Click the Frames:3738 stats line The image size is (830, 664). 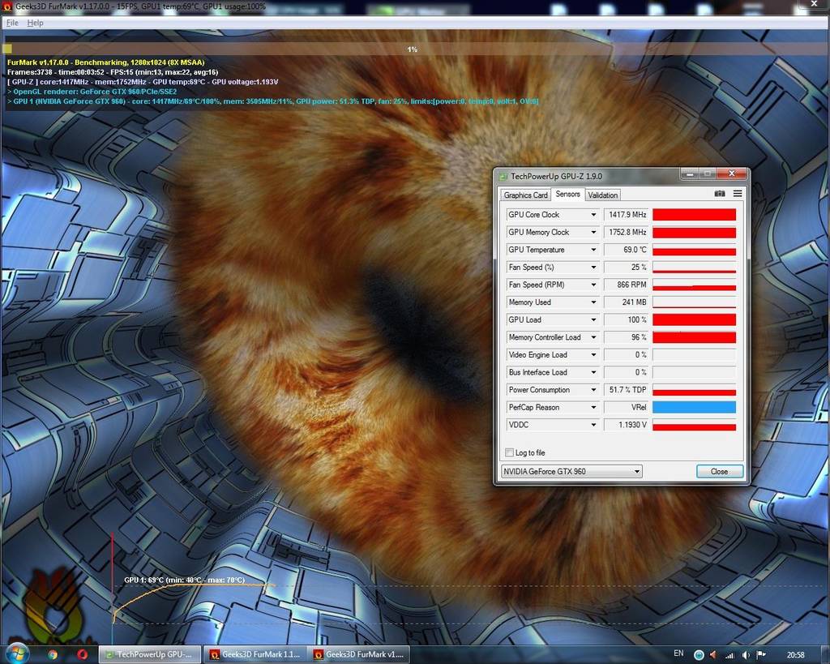(113, 72)
